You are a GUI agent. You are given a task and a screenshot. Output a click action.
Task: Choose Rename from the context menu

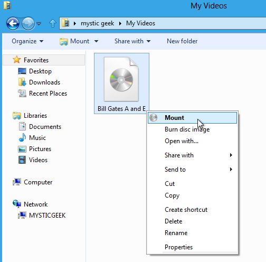pyautogui.click(x=192, y=233)
